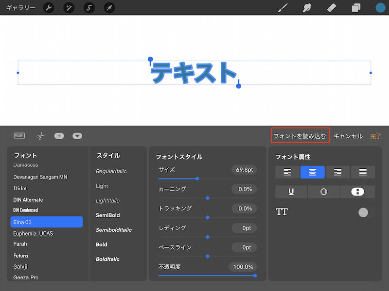
Task: Click the トラッキング slider handle
Action: point(208,217)
